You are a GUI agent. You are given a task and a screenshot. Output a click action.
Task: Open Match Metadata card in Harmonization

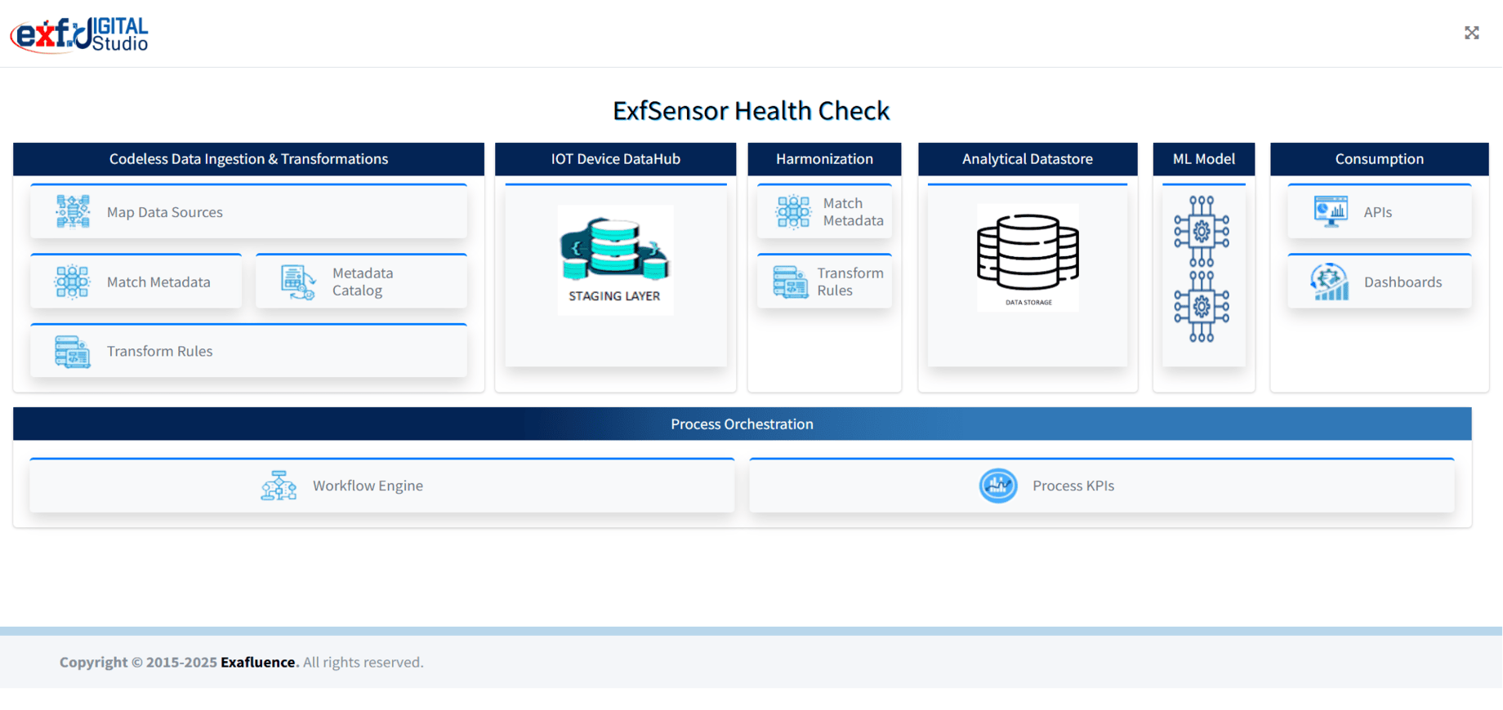click(824, 211)
